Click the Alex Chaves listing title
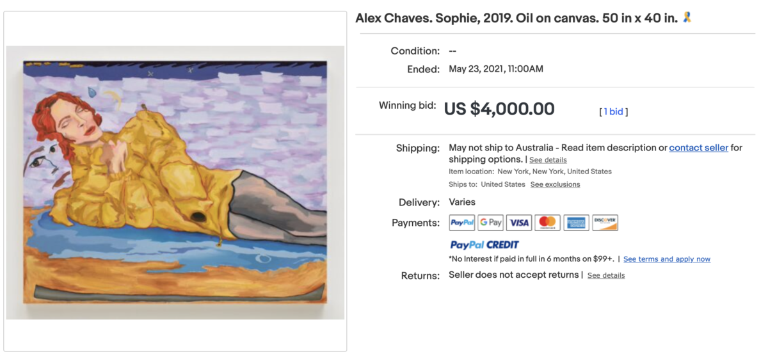 point(516,18)
